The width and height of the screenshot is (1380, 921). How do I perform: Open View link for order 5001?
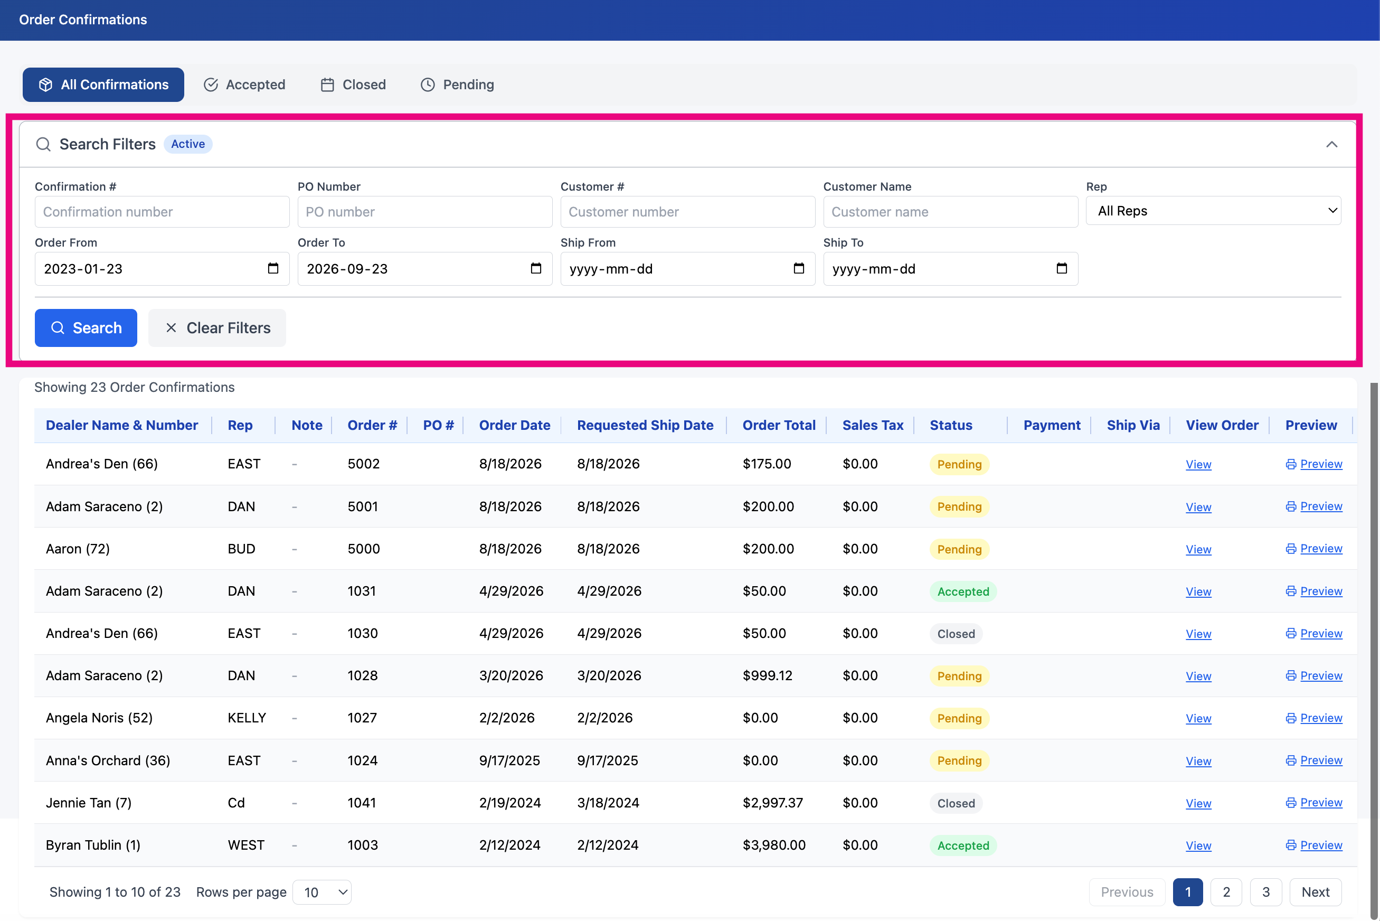pos(1198,507)
